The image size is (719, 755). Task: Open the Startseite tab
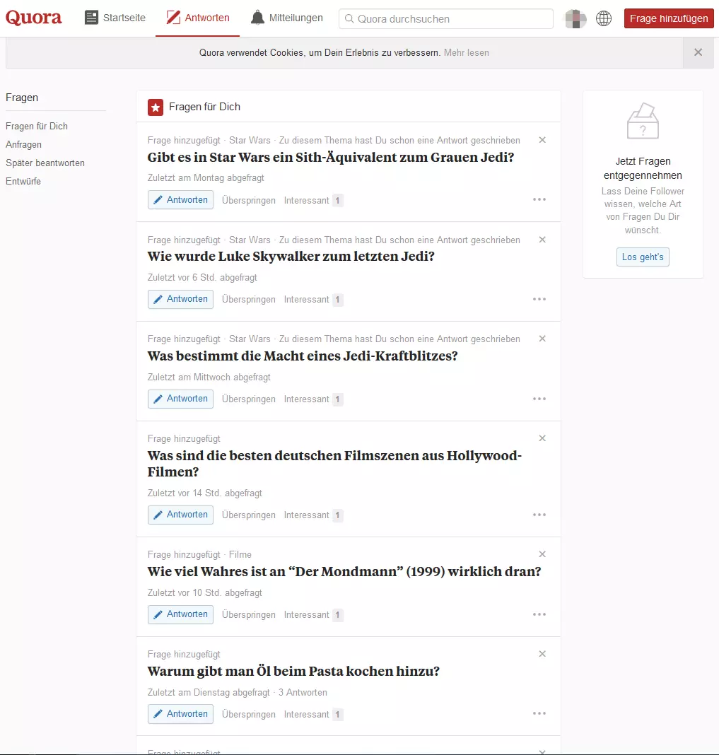click(x=115, y=18)
